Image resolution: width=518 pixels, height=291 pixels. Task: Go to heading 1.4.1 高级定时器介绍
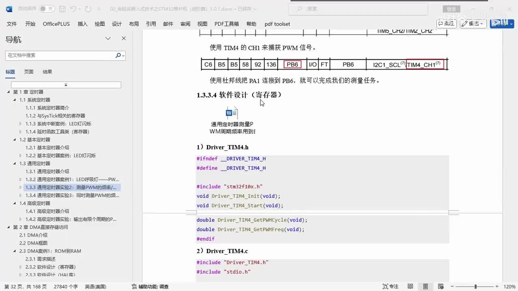coord(47,211)
